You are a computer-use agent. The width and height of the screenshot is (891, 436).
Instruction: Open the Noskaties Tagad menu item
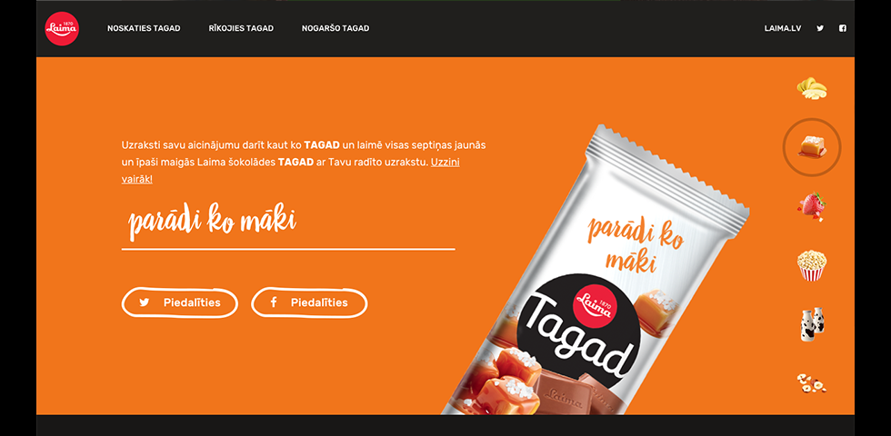144,28
